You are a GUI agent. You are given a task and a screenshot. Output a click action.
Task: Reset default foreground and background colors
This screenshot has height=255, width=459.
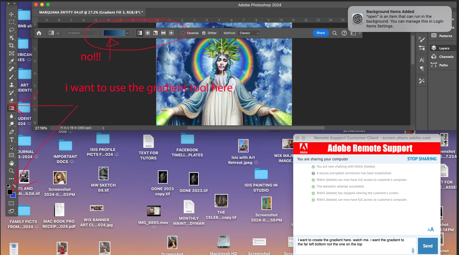click(x=8, y=186)
